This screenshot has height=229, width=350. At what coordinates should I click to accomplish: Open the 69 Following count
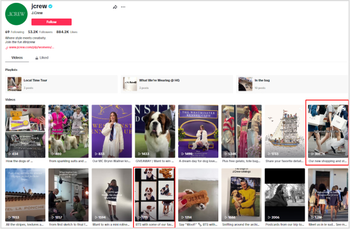(x=15, y=32)
